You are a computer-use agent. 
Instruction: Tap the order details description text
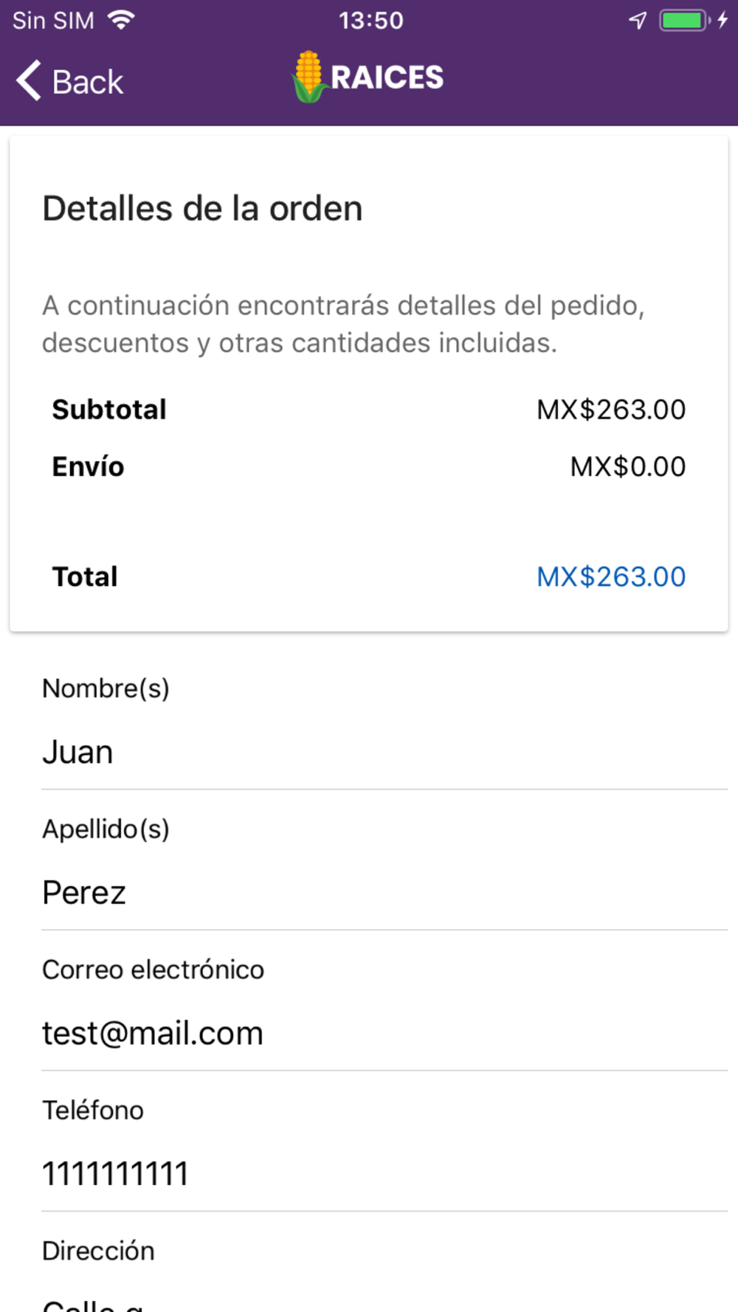pyautogui.click(x=343, y=324)
